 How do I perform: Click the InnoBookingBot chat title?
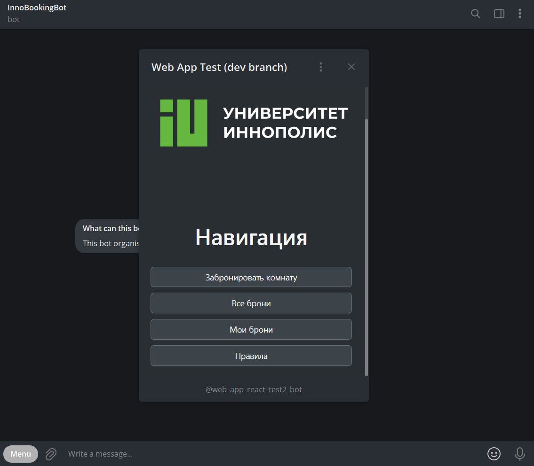coord(37,8)
